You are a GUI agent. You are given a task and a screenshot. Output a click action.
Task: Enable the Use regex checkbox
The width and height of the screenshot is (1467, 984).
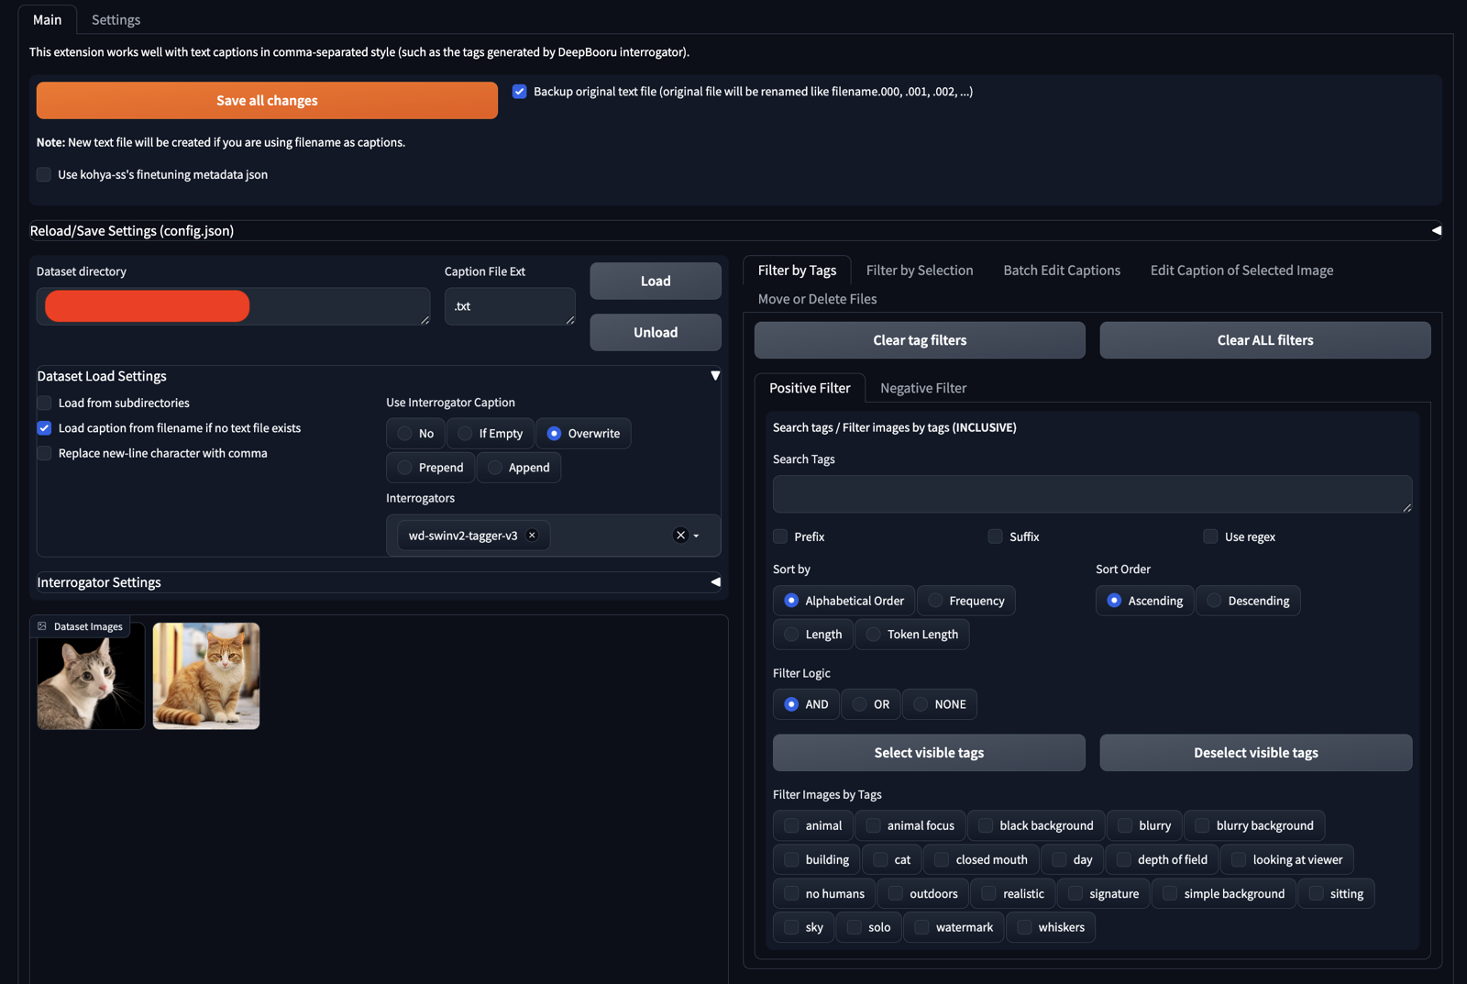pyautogui.click(x=1211, y=536)
